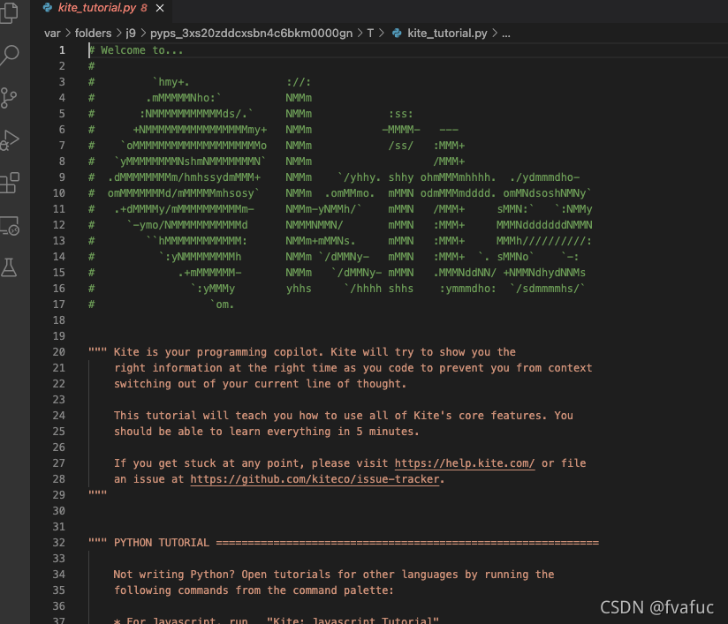
Task: Select kite_tutorial.py in breadcrumb
Action: click(x=447, y=34)
